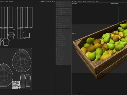Click the hand icon in UV toolbar
The image size is (127, 95).
point(53,2)
